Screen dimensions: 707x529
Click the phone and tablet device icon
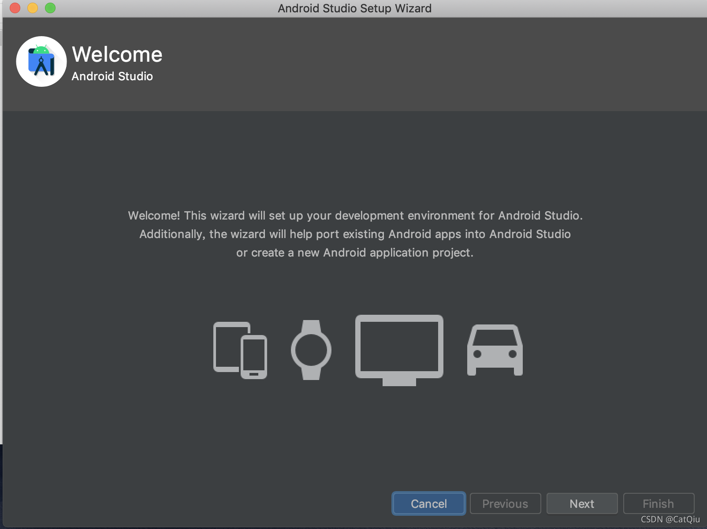240,350
